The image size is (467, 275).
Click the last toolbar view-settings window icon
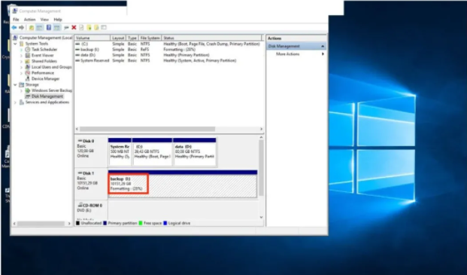[104, 27]
